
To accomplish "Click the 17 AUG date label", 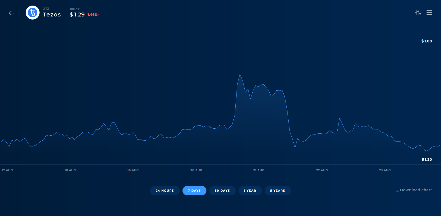I will [x=7, y=170].
